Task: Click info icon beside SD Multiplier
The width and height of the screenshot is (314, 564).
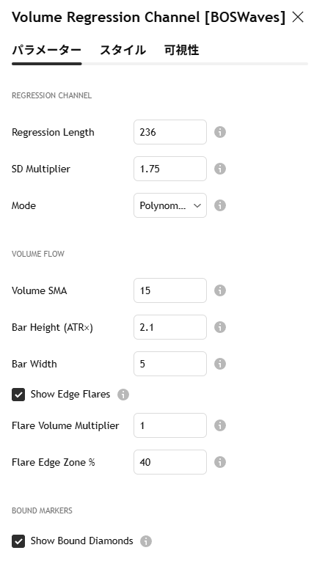Action: pyautogui.click(x=220, y=169)
